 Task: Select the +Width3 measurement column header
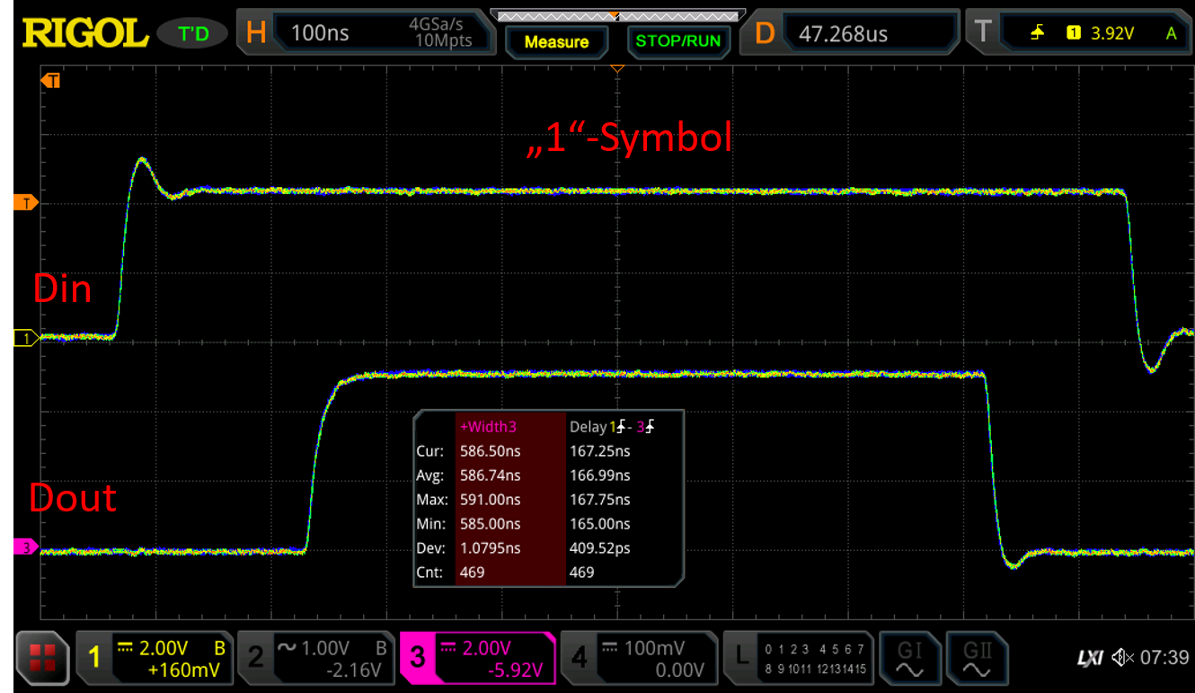(489, 426)
